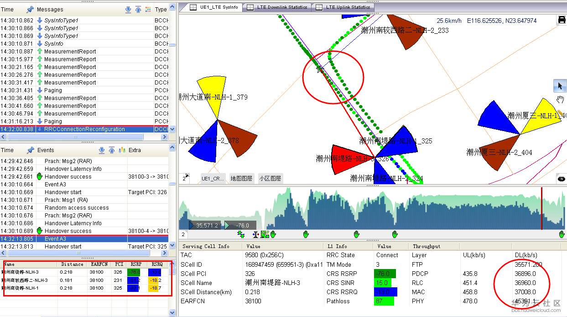
Task: Click the RSRP column header in cell table
Action: pyautogui.click(x=136, y=264)
